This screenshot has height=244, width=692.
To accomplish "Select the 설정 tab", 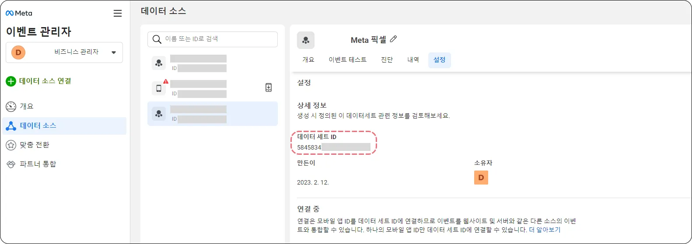I will click(440, 60).
